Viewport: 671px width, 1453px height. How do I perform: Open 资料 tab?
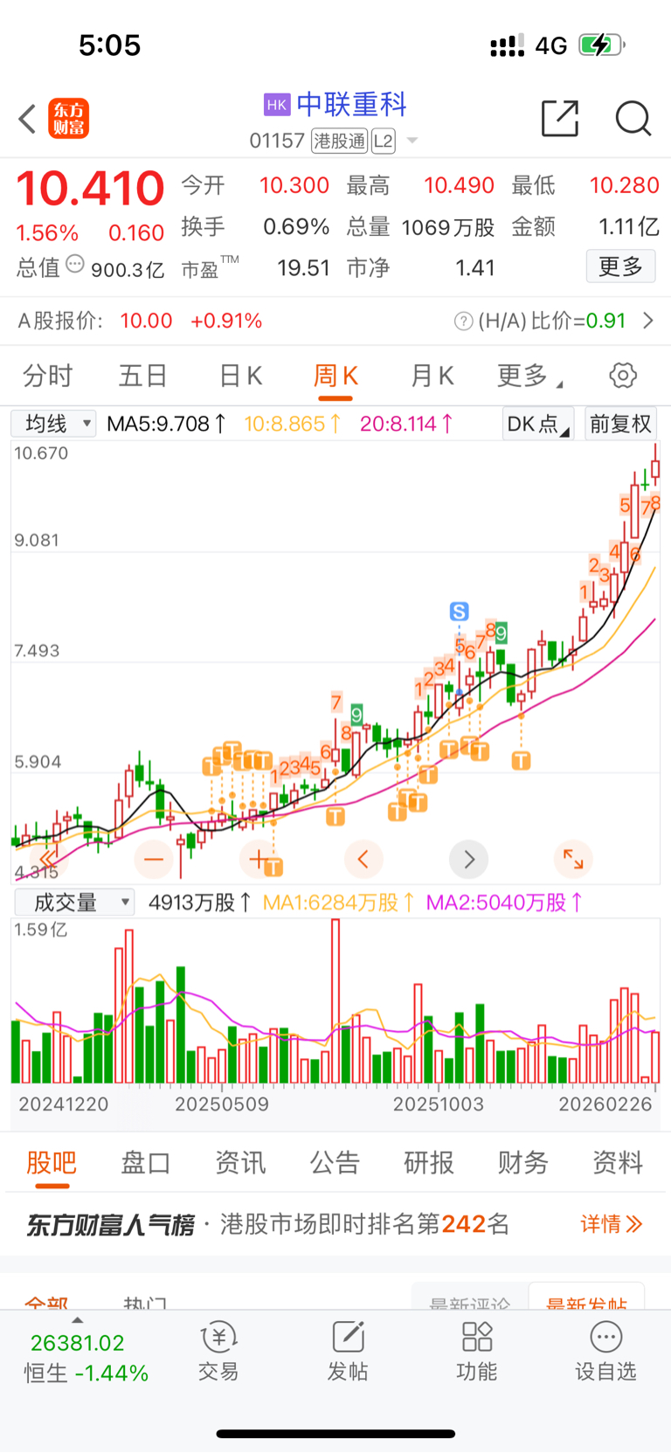pyautogui.click(x=618, y=1163)
